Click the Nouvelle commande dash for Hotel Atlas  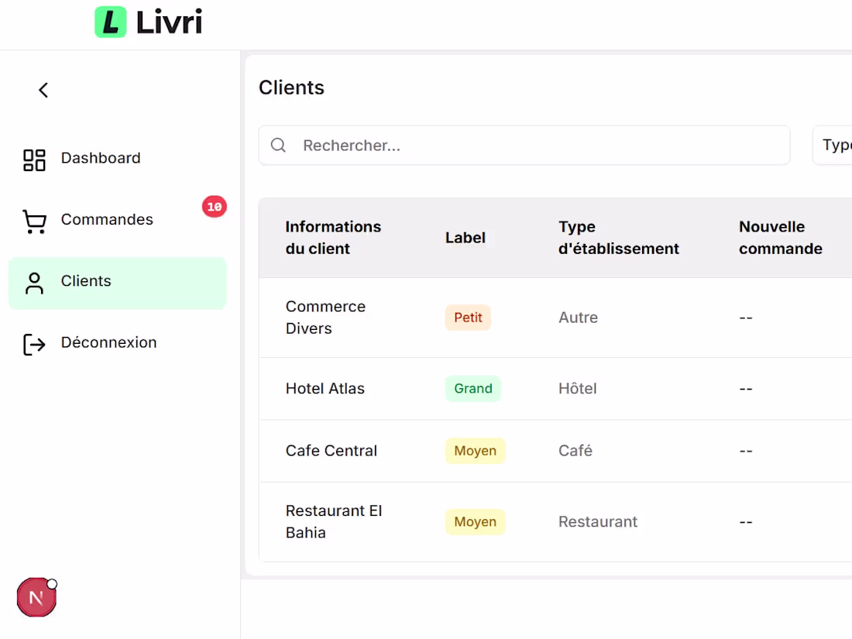[x=745, y=389]
